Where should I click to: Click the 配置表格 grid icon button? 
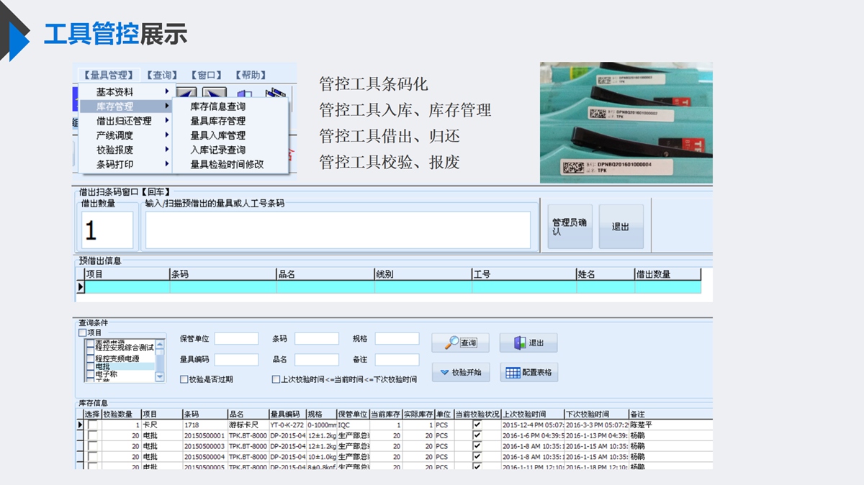(529, 373)
